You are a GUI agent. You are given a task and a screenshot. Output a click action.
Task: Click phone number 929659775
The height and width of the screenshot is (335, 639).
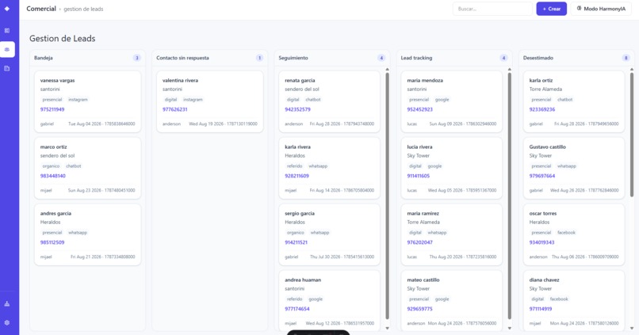pos(419,309)
